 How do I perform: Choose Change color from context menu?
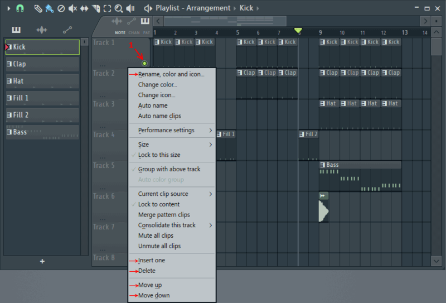click(x=172, y=85)
